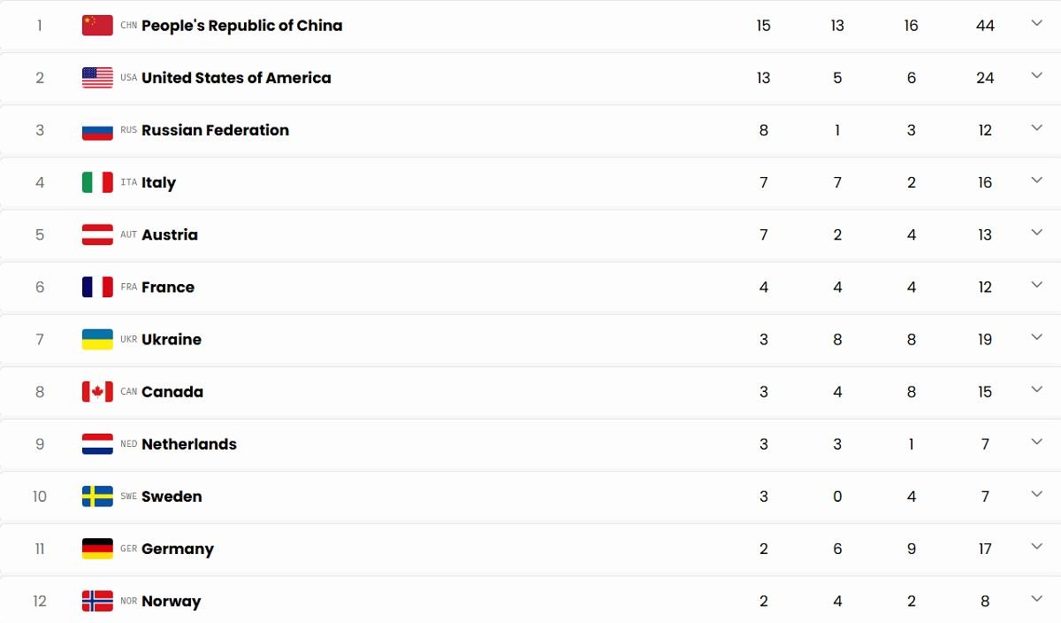The width and height of the screenshot is (1061, 623).
Task: Expand the Norway row chevron
Action: 1037,599
